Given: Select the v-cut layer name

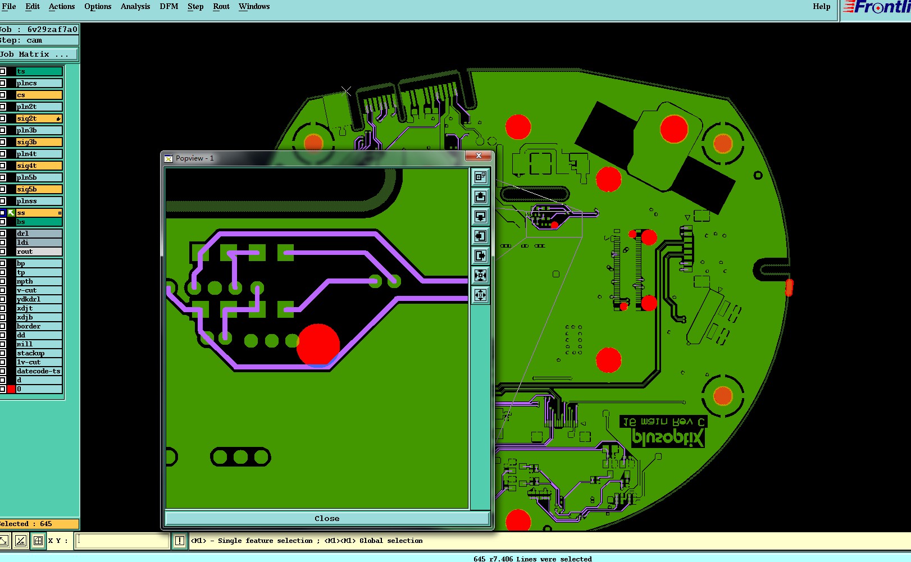Looking at the screenshot, I should [x=39, y=290].
